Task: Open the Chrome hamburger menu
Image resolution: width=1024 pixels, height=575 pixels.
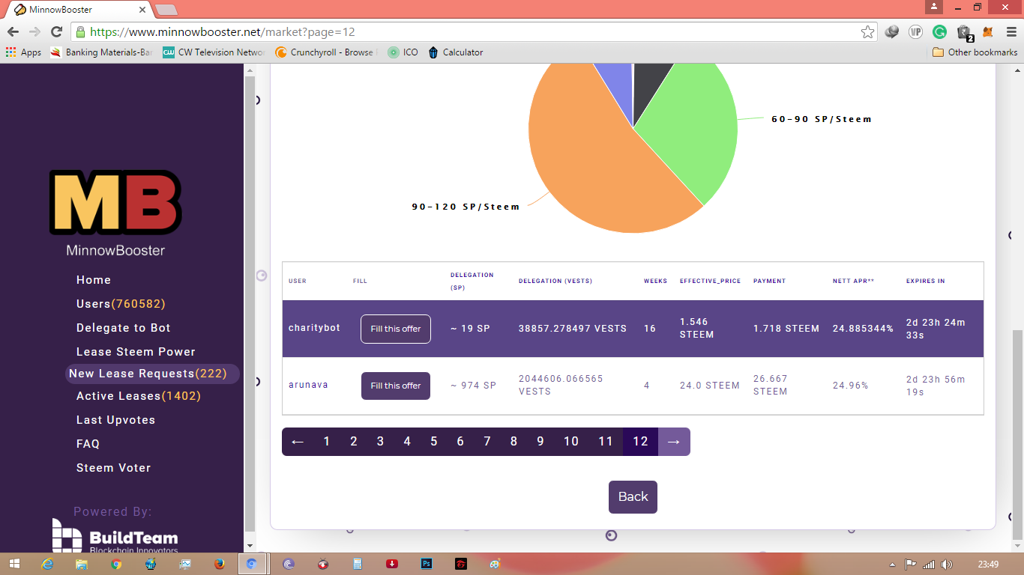Action: click(x=1010, y=32)
